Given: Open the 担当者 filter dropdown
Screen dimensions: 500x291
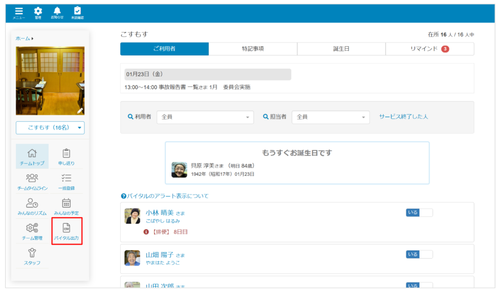Looking at the screenshot, I should tap(331, 117).
